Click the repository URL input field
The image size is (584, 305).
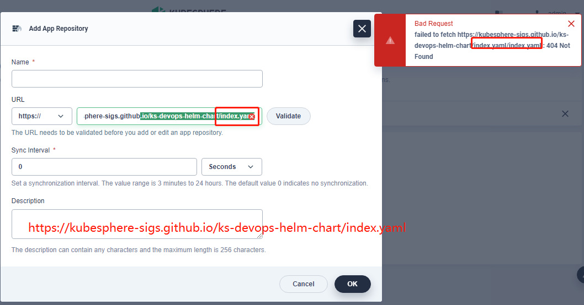[169, 116]
